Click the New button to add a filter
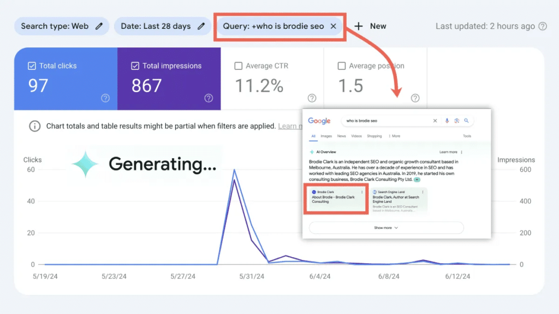Screen dimensions: 559x314 371,26
